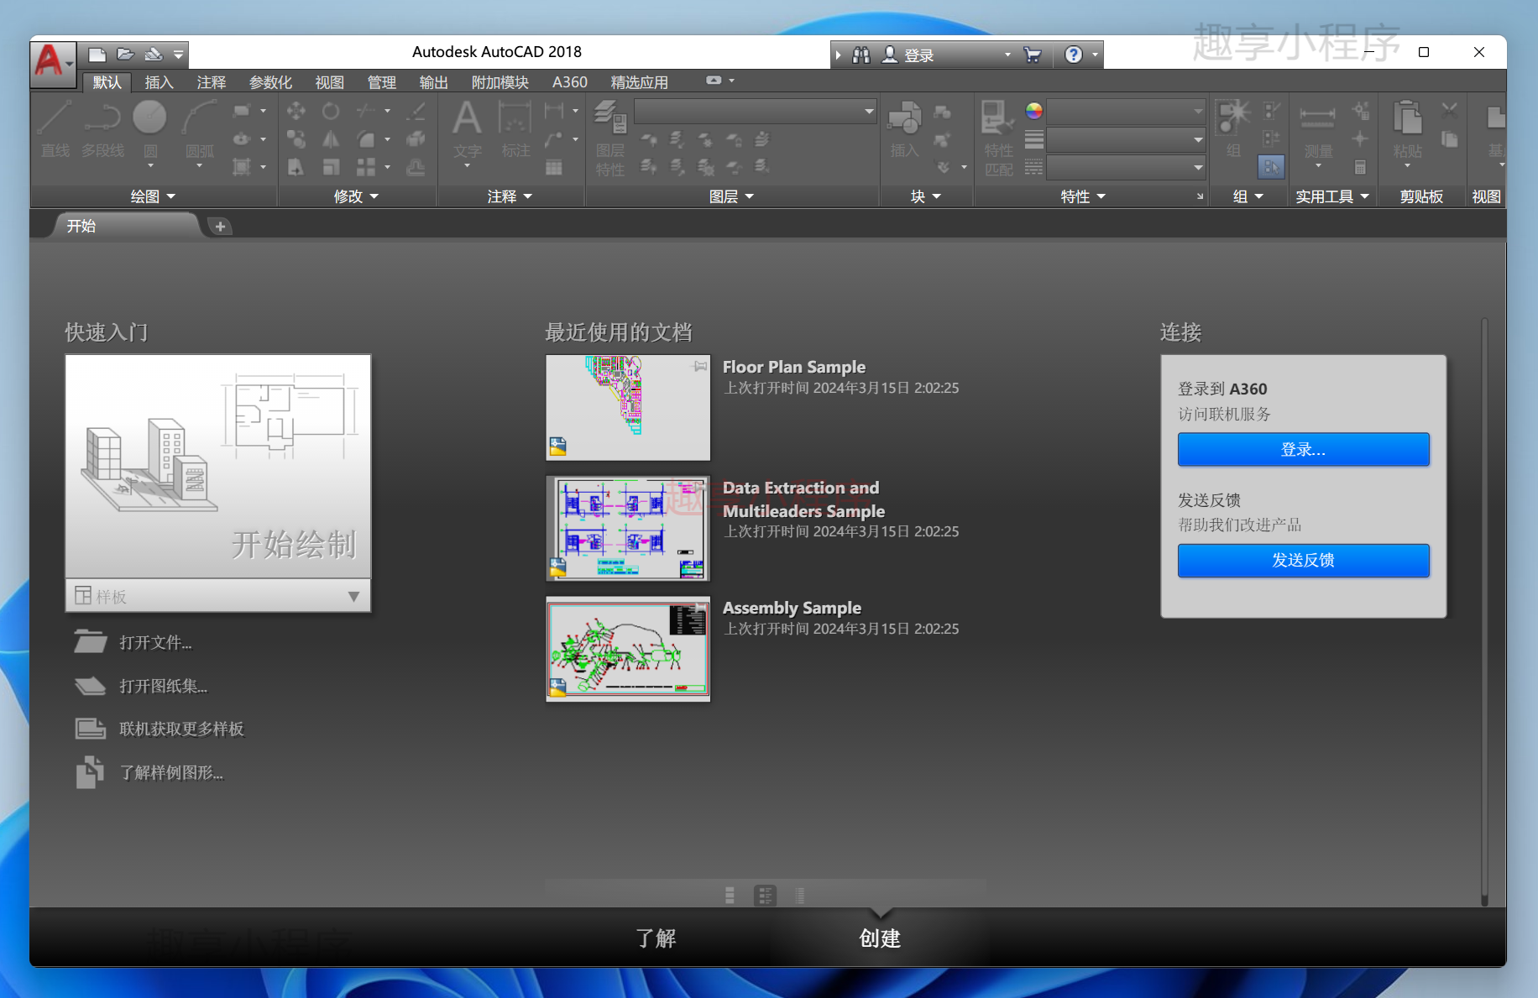1538x998 pixels.
Task: Select the Arc (圆弧) tool
Action: pyautogui.click(x=199, y=130)
